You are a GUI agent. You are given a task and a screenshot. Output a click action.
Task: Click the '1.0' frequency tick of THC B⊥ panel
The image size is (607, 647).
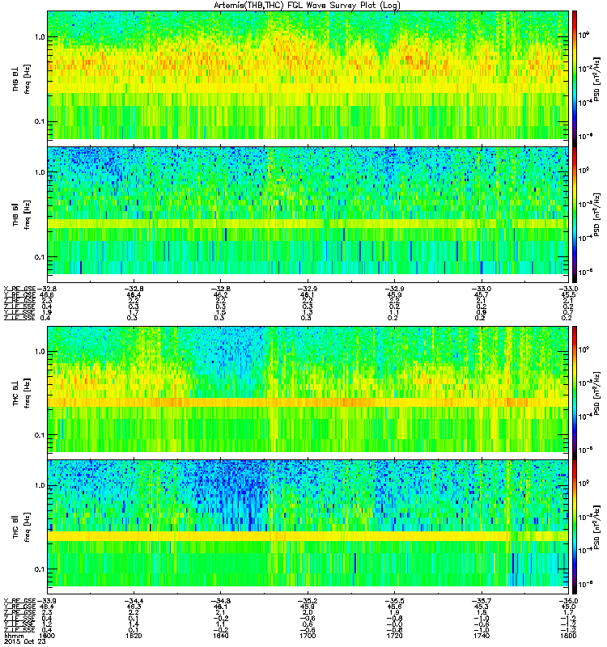coord(40,351)
